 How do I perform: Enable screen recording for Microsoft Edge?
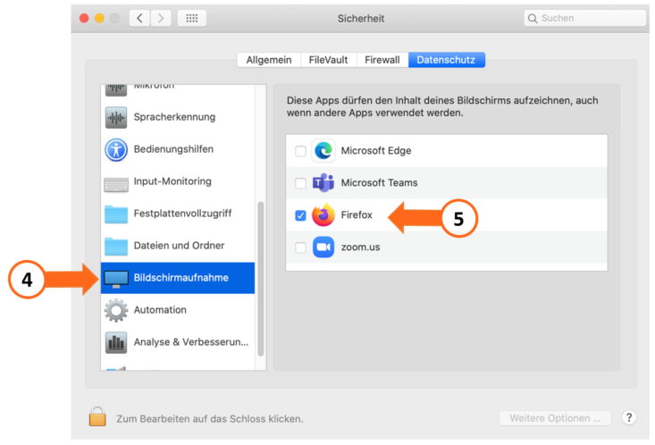click(300, 151)
